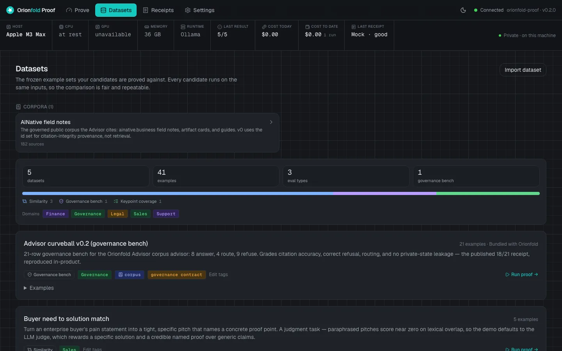Click the 41 examples stat card
Image resolution: width=562 pixels, height=351 pixels.
pos(216,176)
